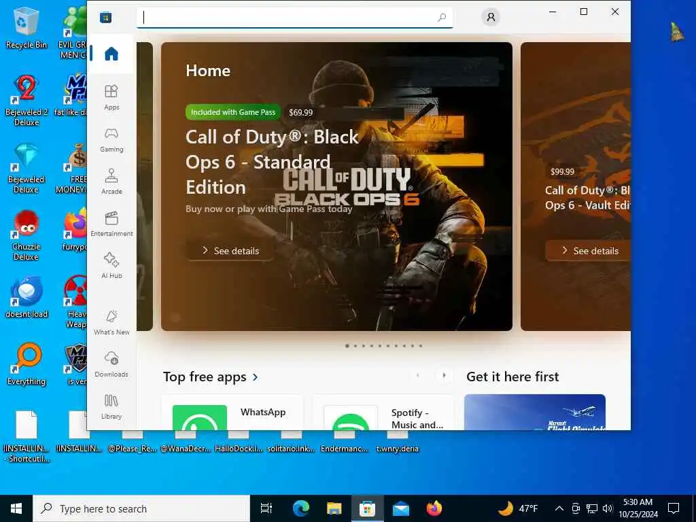
Task: See details for Black Ops 6 Vault Edition
Action: (x=588, y=251)
